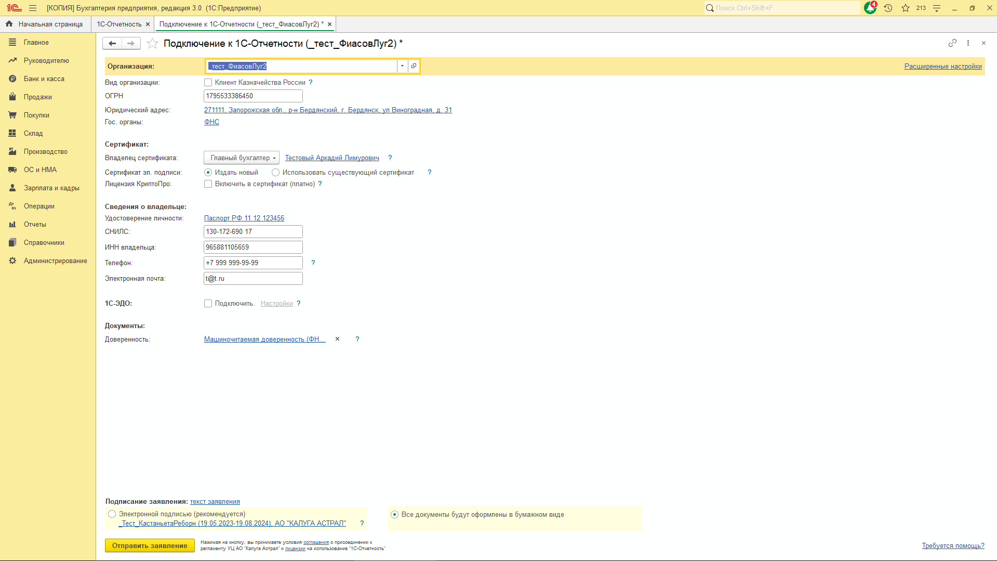Click the home icon on Начальная страница tab

tap(9, 24)
